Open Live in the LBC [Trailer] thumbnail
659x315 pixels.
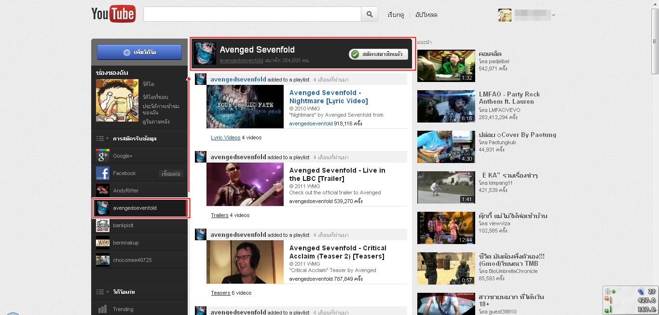tap(245, 184)
